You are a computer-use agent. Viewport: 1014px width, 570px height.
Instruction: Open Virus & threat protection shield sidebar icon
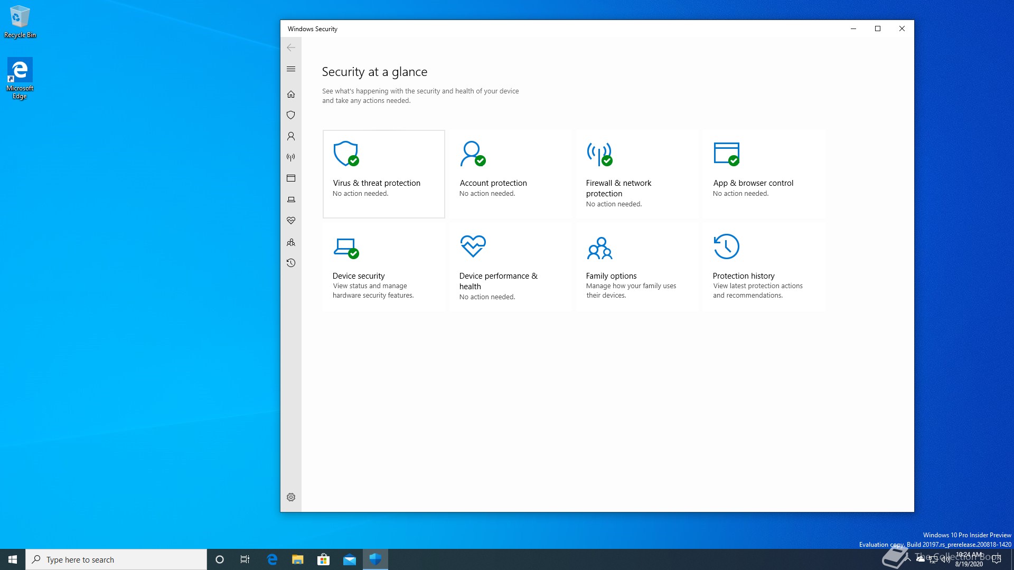(291, 115)
